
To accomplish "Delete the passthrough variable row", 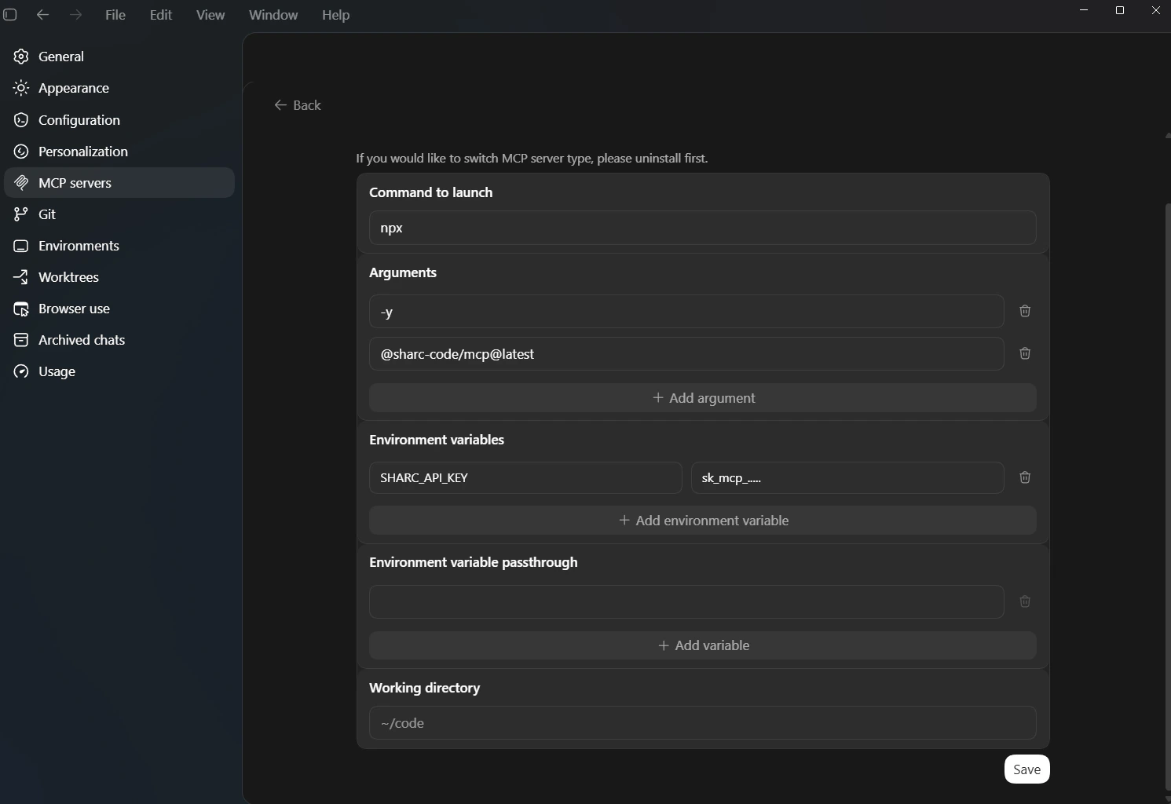I will click(x=1025, y=601).
